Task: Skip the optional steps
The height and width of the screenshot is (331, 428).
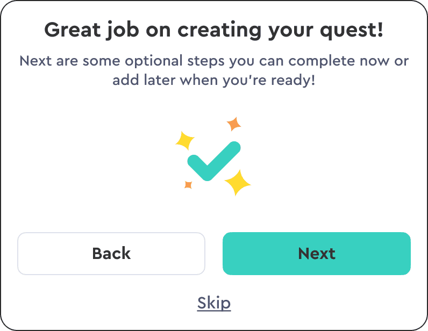Action: [x=214, y=303]
